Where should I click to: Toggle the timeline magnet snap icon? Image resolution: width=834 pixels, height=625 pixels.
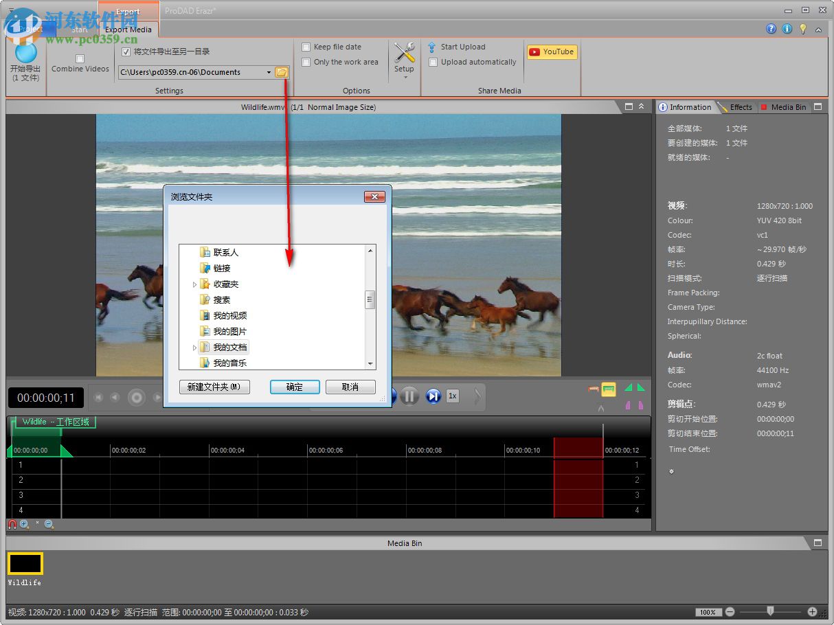[12, 524]
